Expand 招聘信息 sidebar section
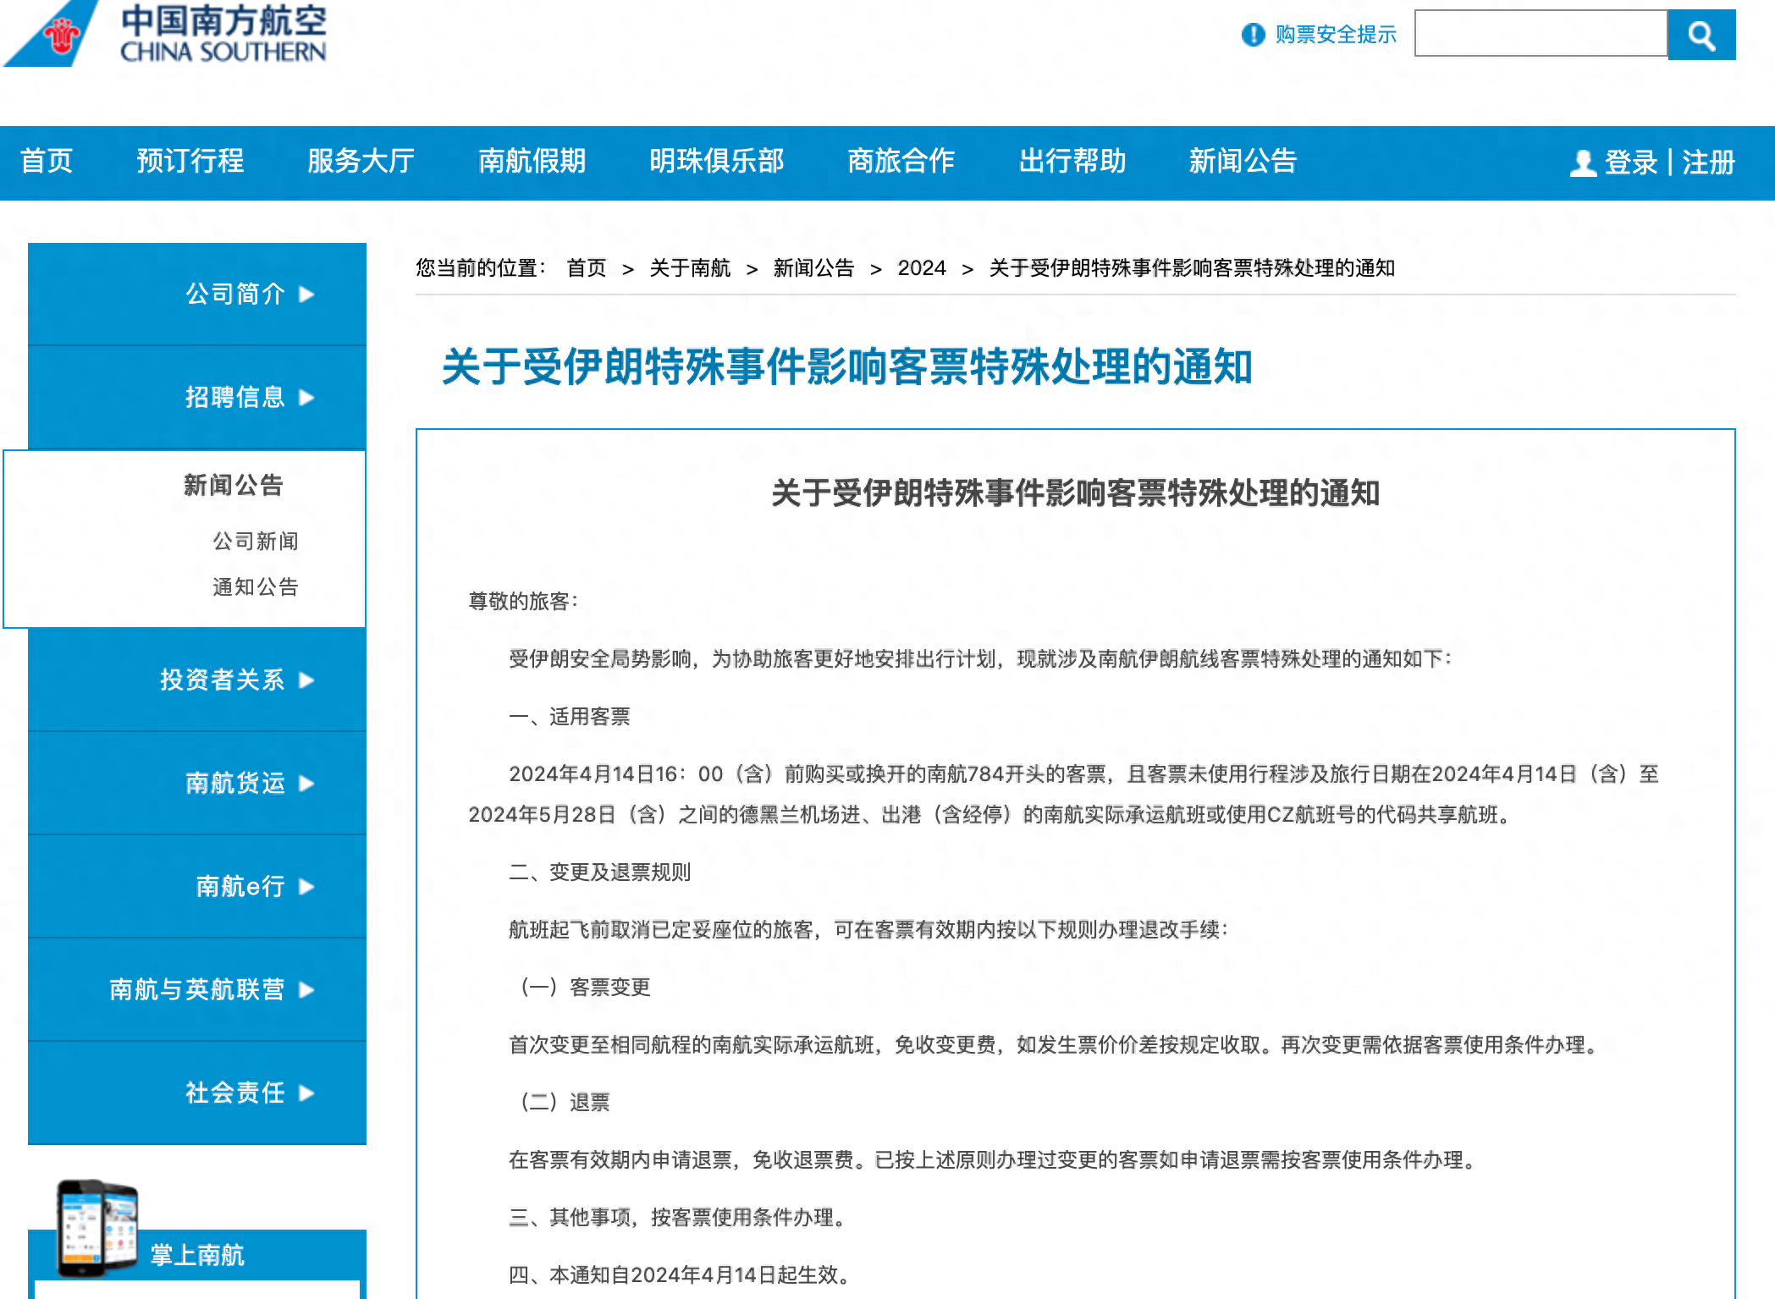 pyautogui.click(x=197, y=397)
